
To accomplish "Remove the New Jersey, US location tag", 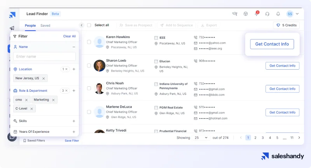I will 44,78.
